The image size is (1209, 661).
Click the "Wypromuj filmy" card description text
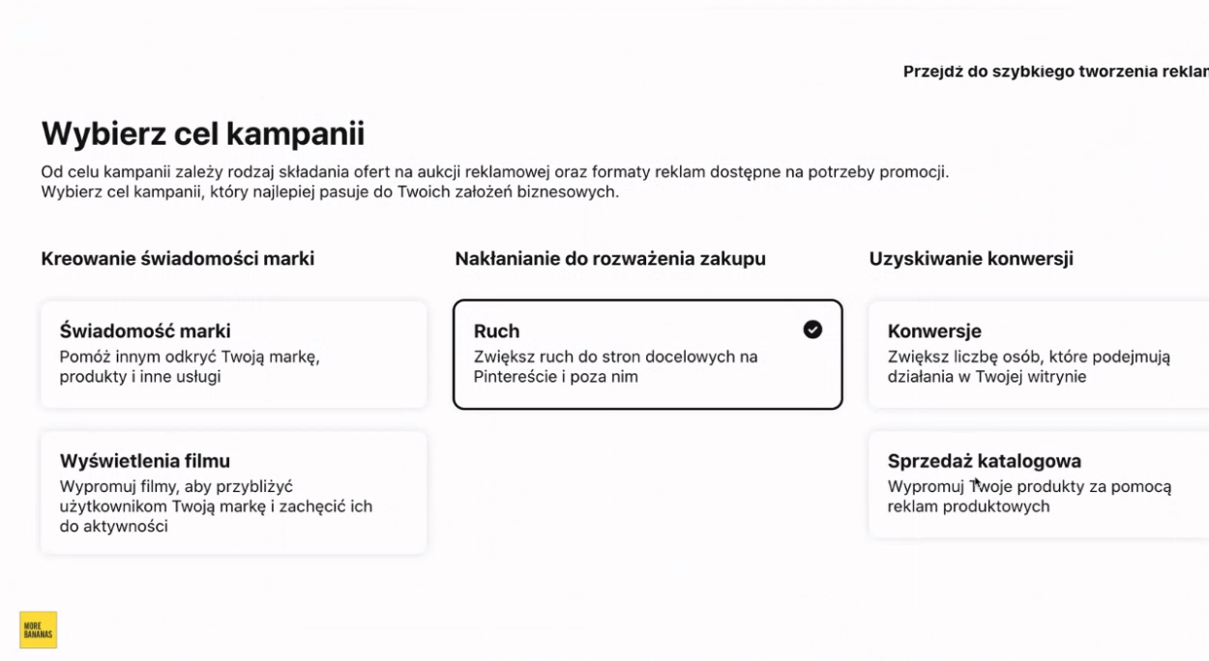[215, 506]
